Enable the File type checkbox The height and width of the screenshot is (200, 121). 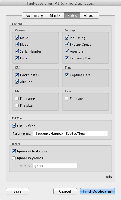tap(67, 99)
